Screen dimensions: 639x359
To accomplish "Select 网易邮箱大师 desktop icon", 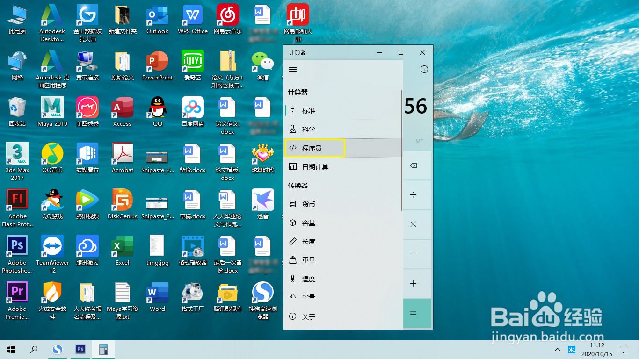I will click(298, 23).
